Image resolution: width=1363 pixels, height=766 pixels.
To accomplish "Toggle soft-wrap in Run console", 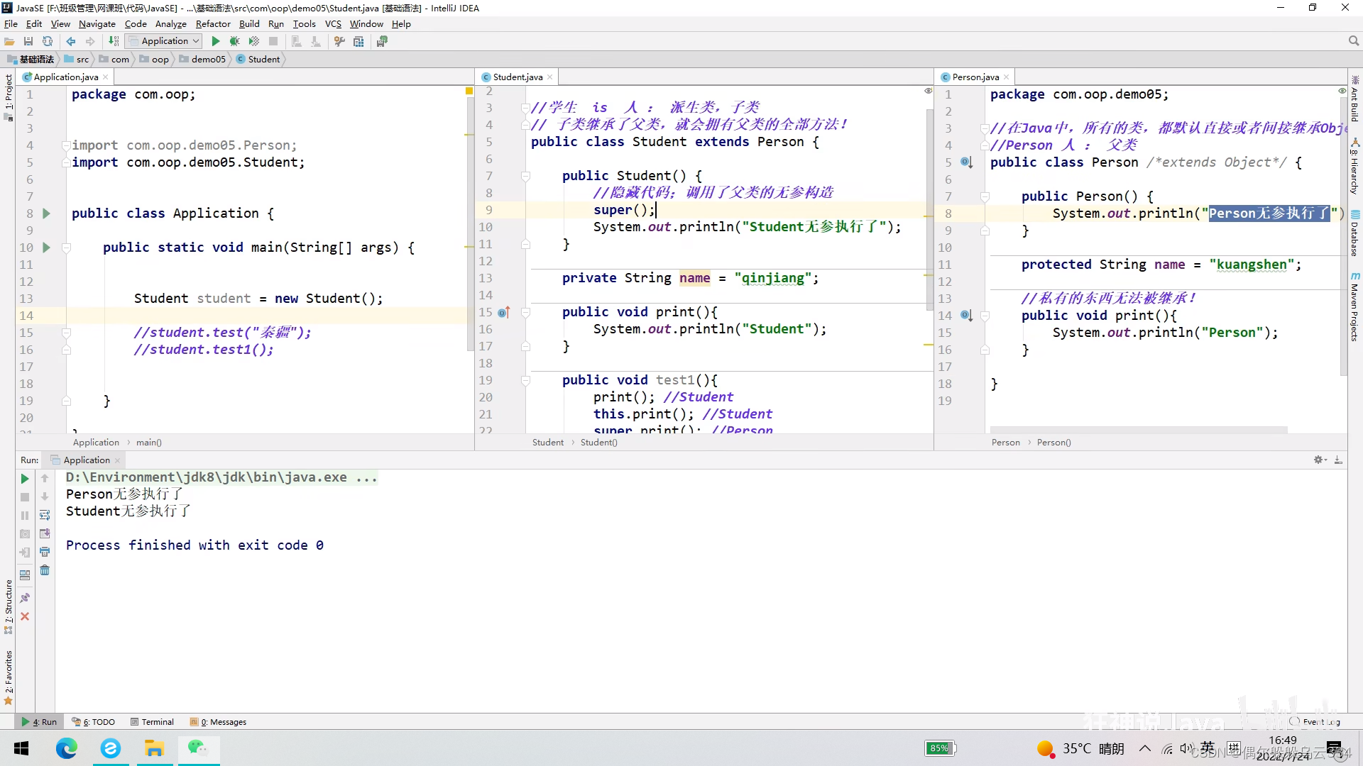I will pyautogui.click(x=45, y=515).
